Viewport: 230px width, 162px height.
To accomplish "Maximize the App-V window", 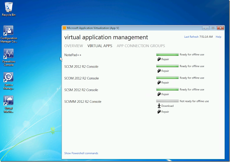I will coord(213,28).
